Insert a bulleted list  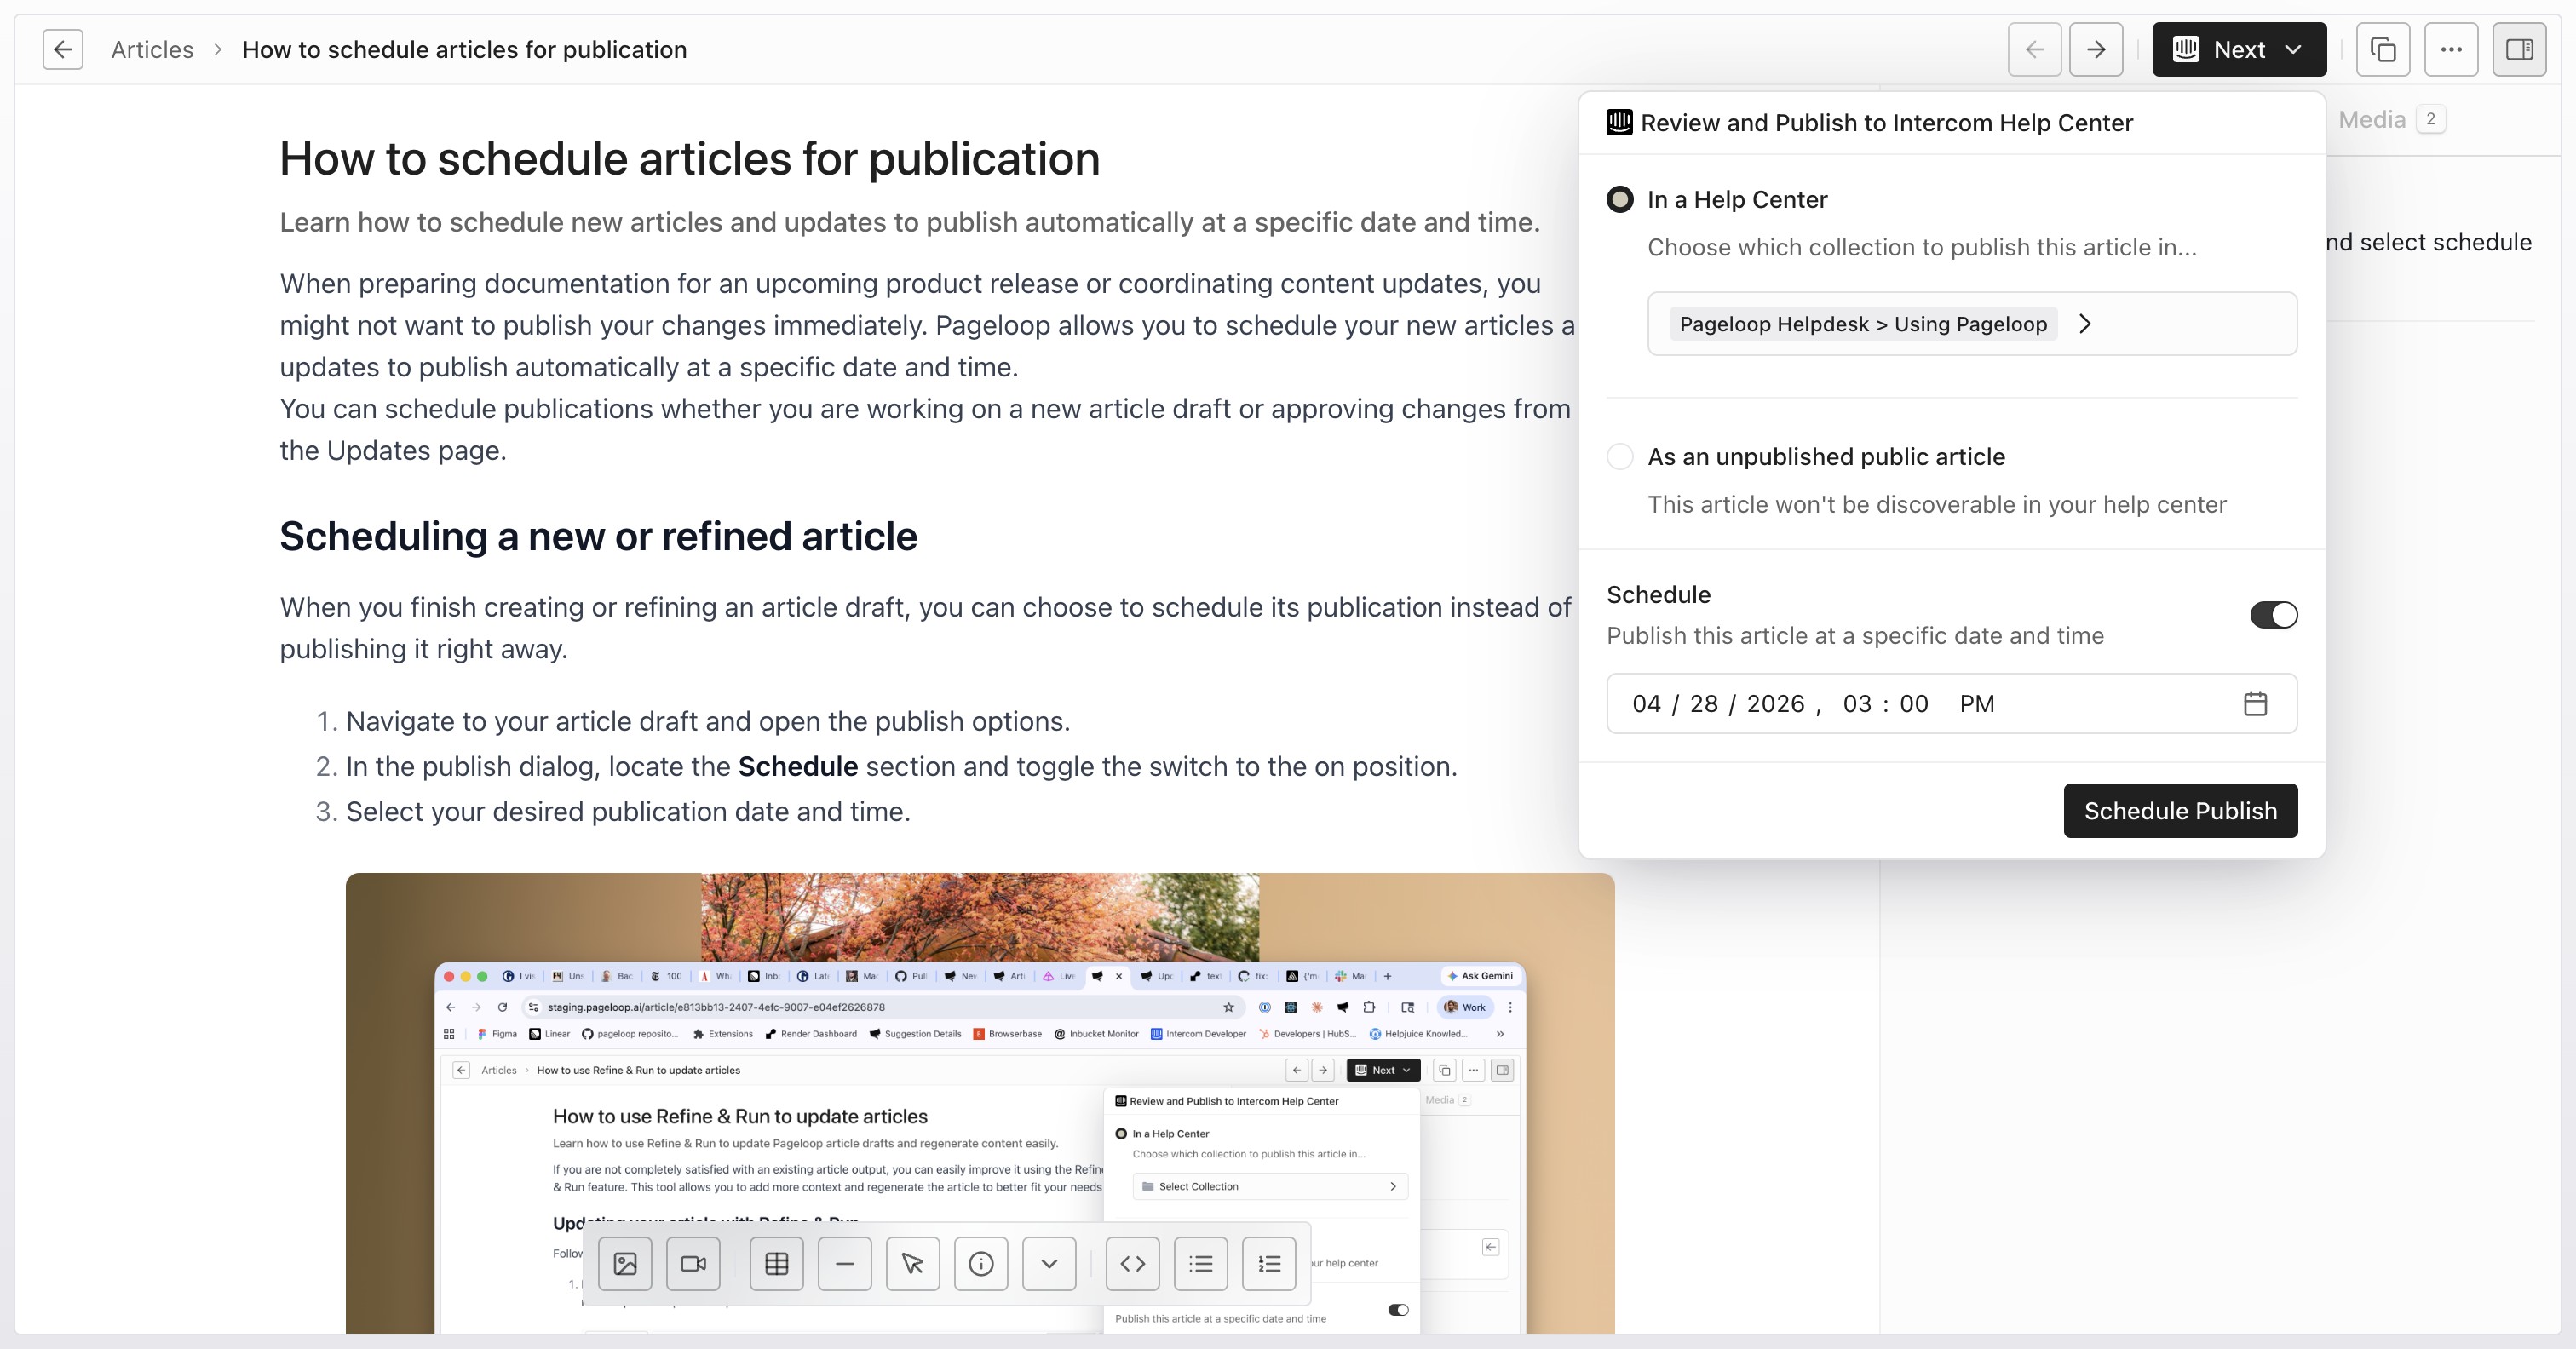click(1201, 1264)
